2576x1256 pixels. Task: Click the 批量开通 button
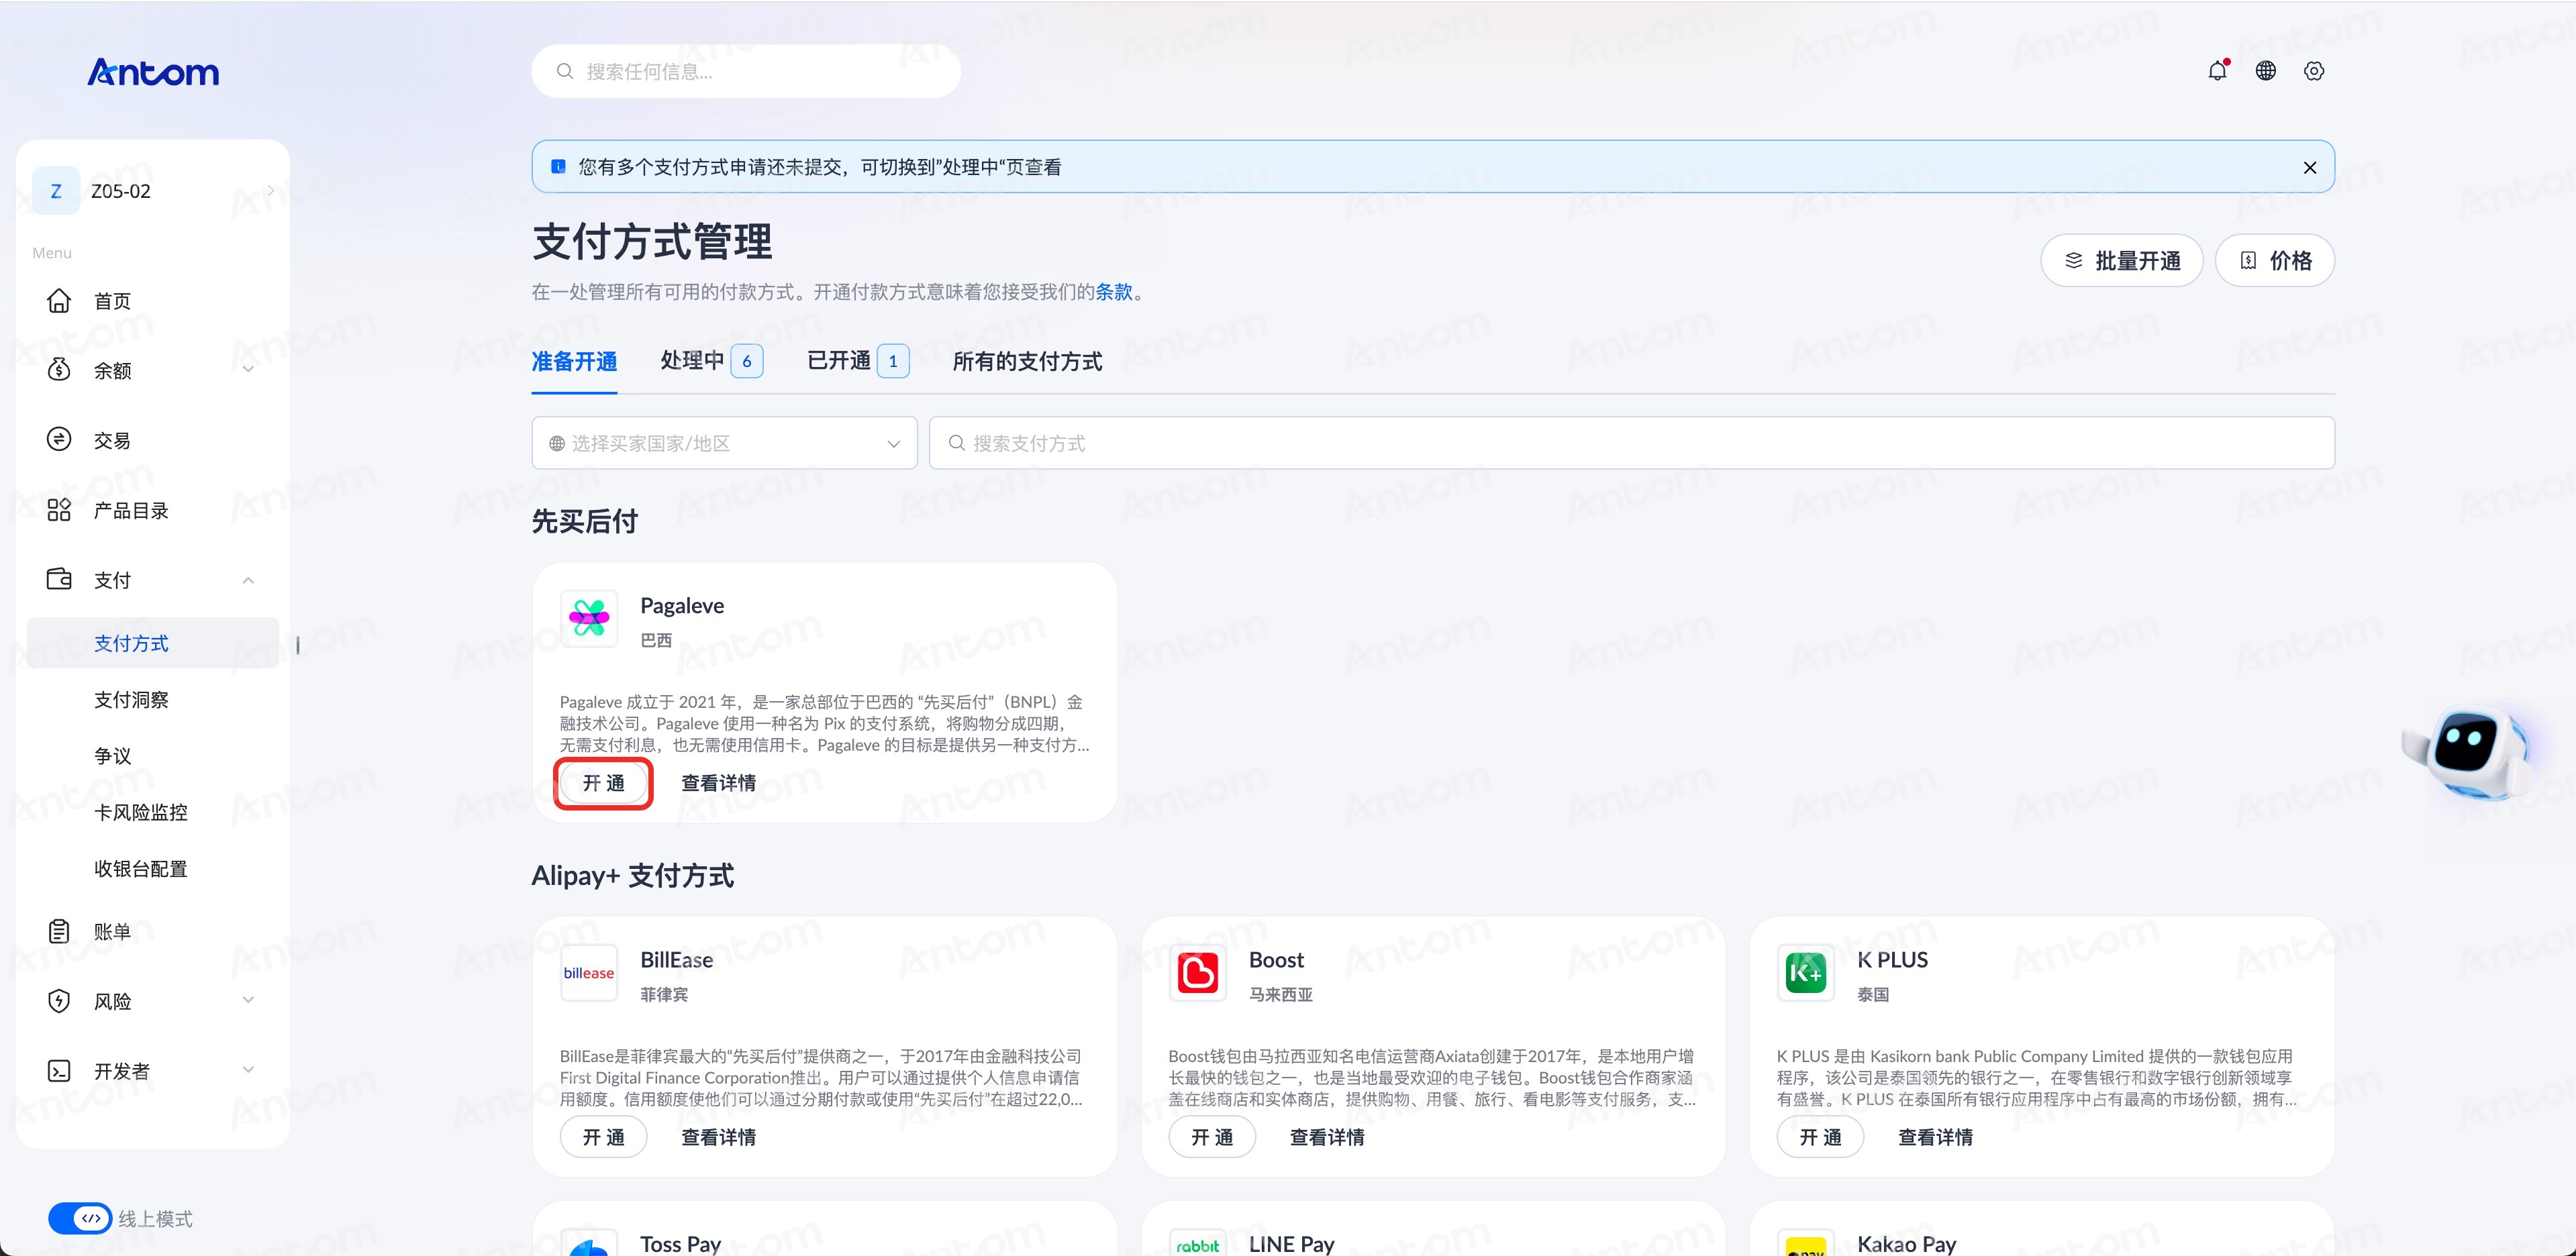(x=2121, y=261)
